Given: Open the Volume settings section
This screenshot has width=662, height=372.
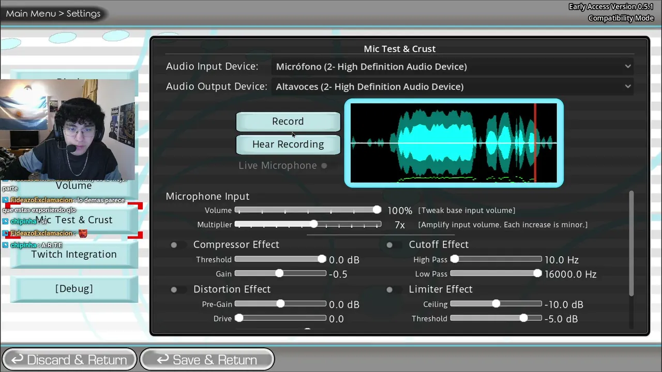Looking at the screenshot, I should tap(74, 185).
